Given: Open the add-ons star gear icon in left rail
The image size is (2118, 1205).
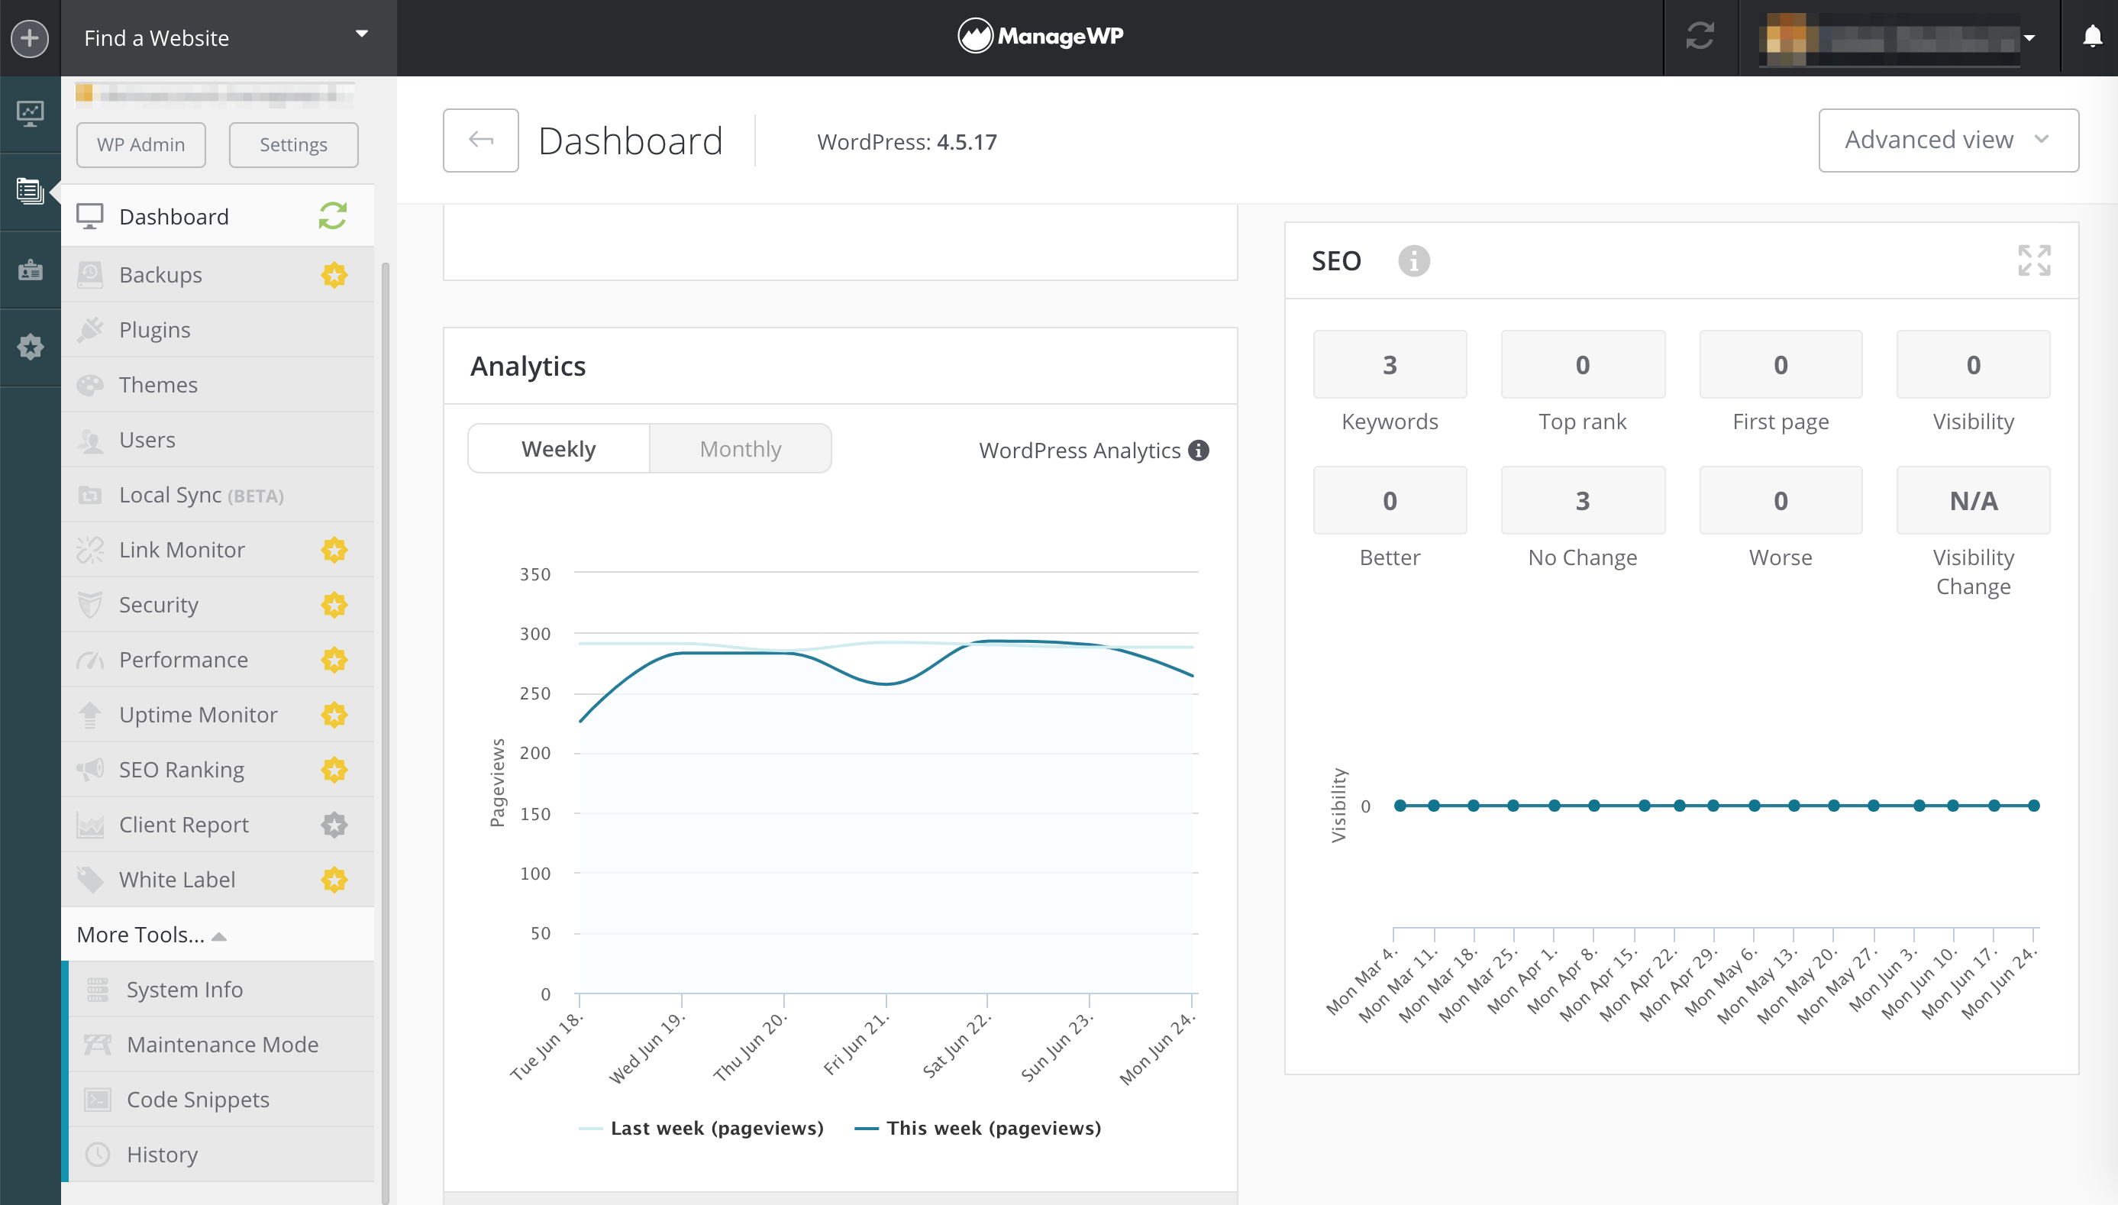Looking at the screenshot, I should click(x=30, y=347).
